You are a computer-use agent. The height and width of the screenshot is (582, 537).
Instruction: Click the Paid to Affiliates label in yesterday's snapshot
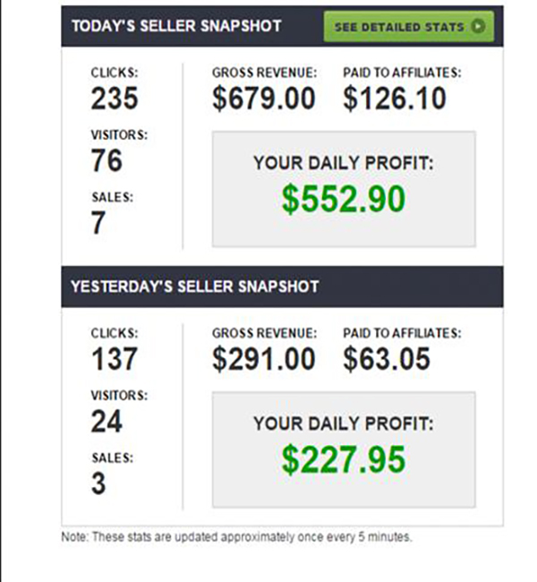point(402,332)
